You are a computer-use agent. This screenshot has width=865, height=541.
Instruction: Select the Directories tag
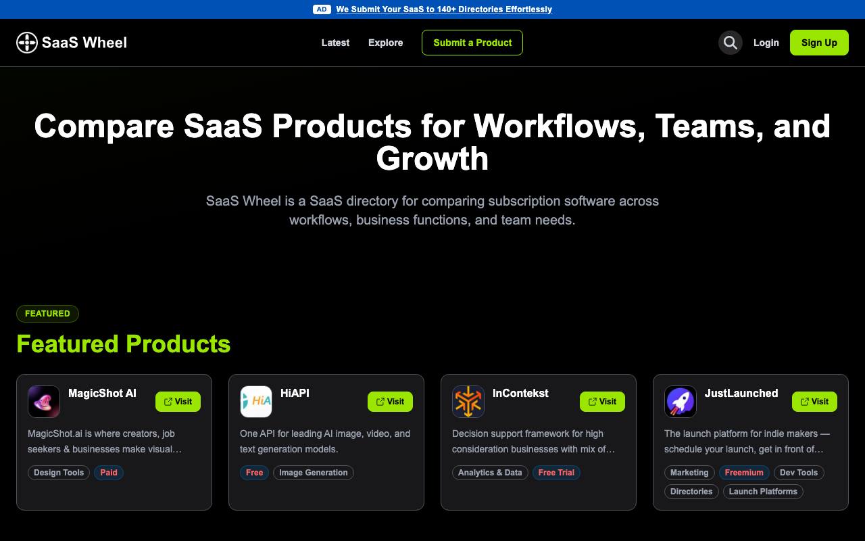click(691, 492)
